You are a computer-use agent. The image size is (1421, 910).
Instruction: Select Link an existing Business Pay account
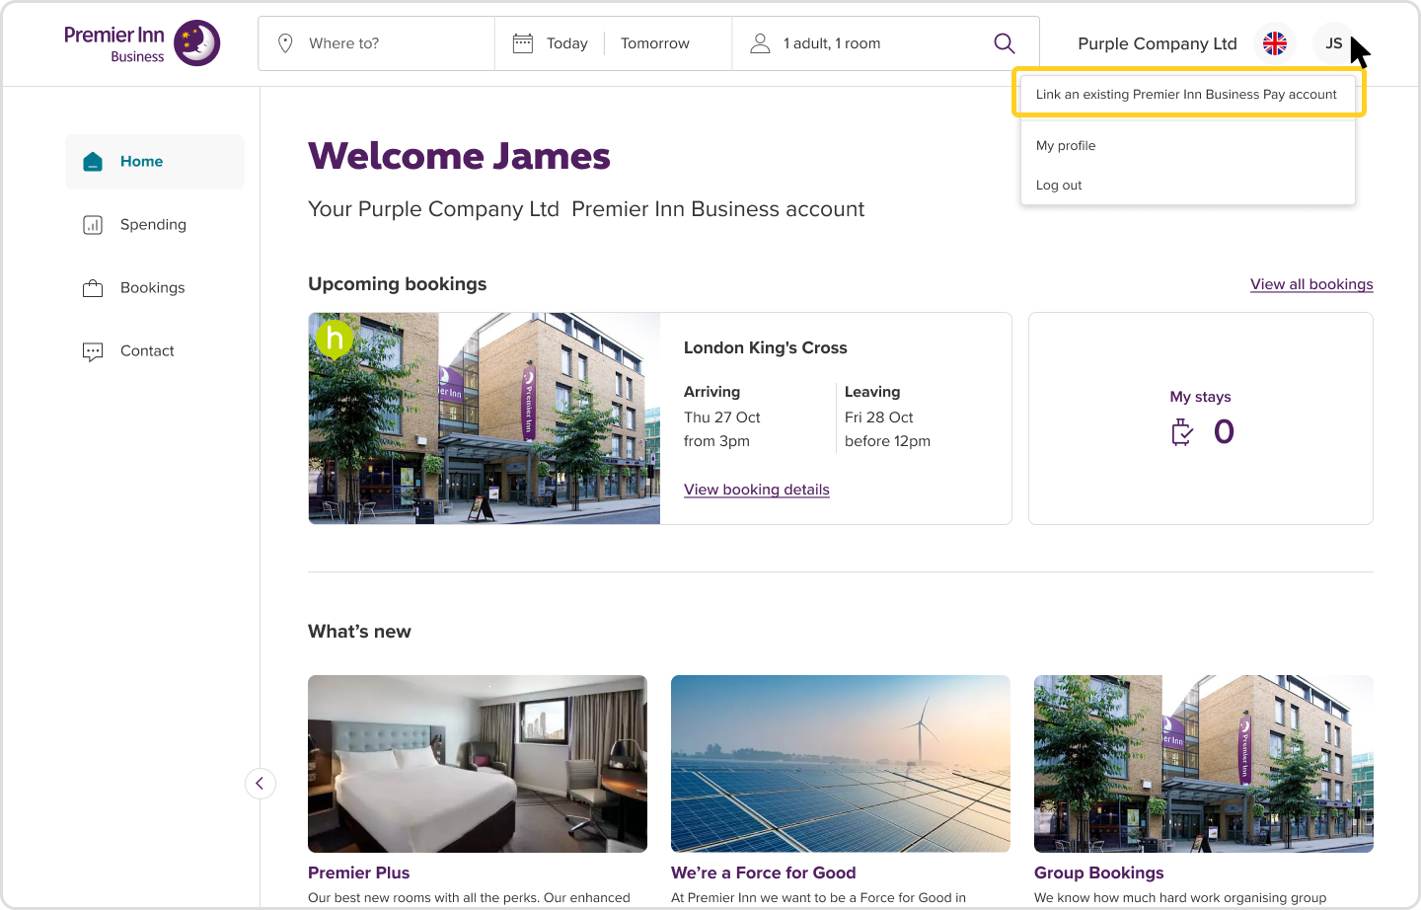[x=1186, y=95]
